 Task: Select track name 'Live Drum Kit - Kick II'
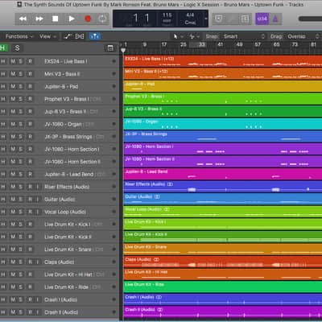[x=68, y=237]
